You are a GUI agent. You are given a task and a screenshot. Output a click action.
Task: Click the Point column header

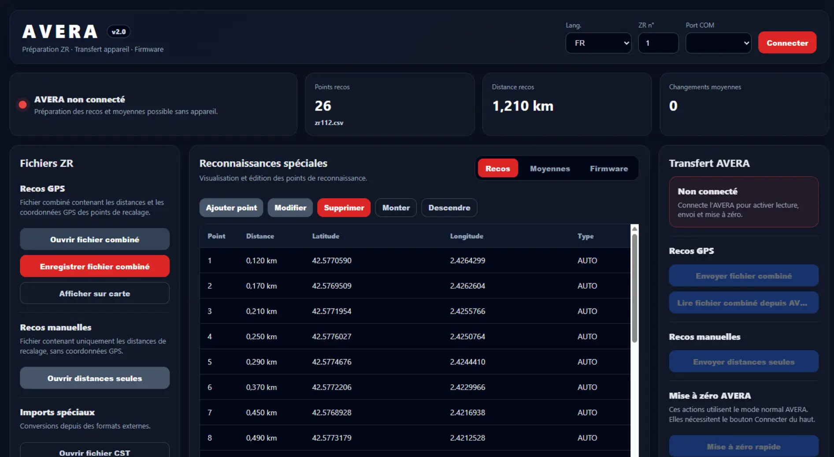point(216,236)
